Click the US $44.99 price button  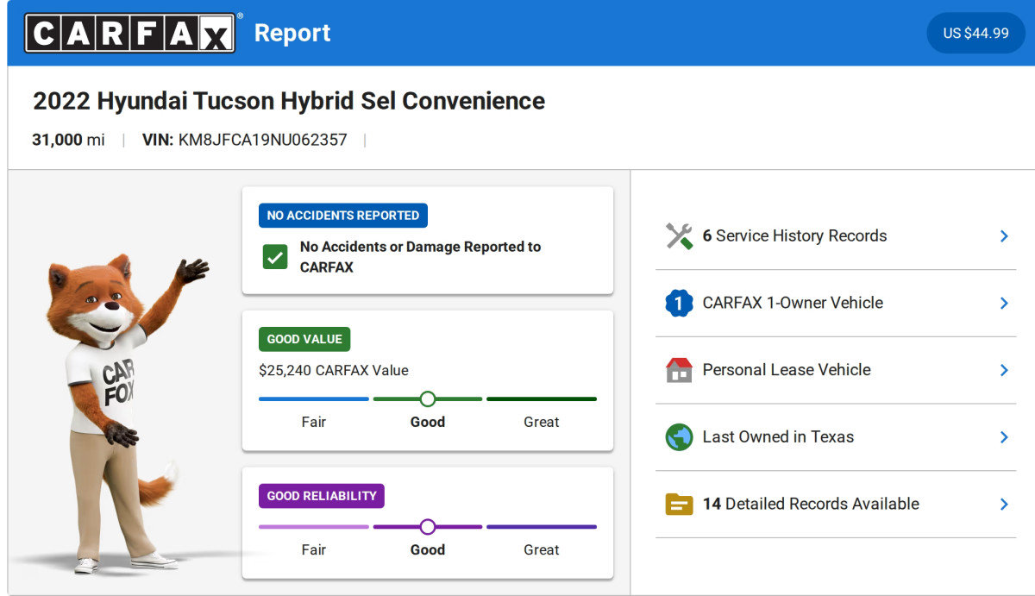coord(975,33)
